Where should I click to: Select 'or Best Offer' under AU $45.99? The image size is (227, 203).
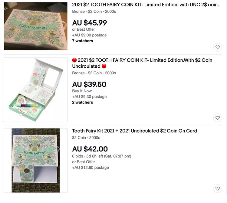click(x=84, y=29)
